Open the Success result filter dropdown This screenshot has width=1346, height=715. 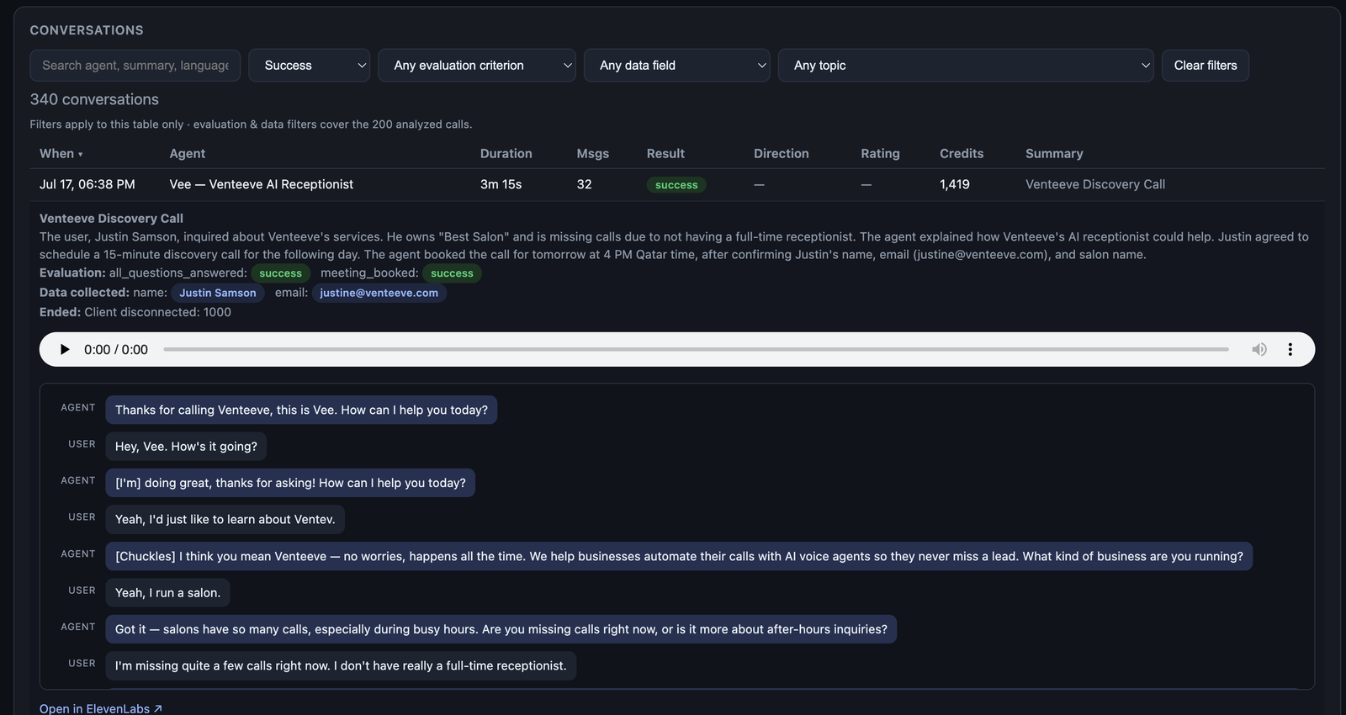(x=310, y=65)
